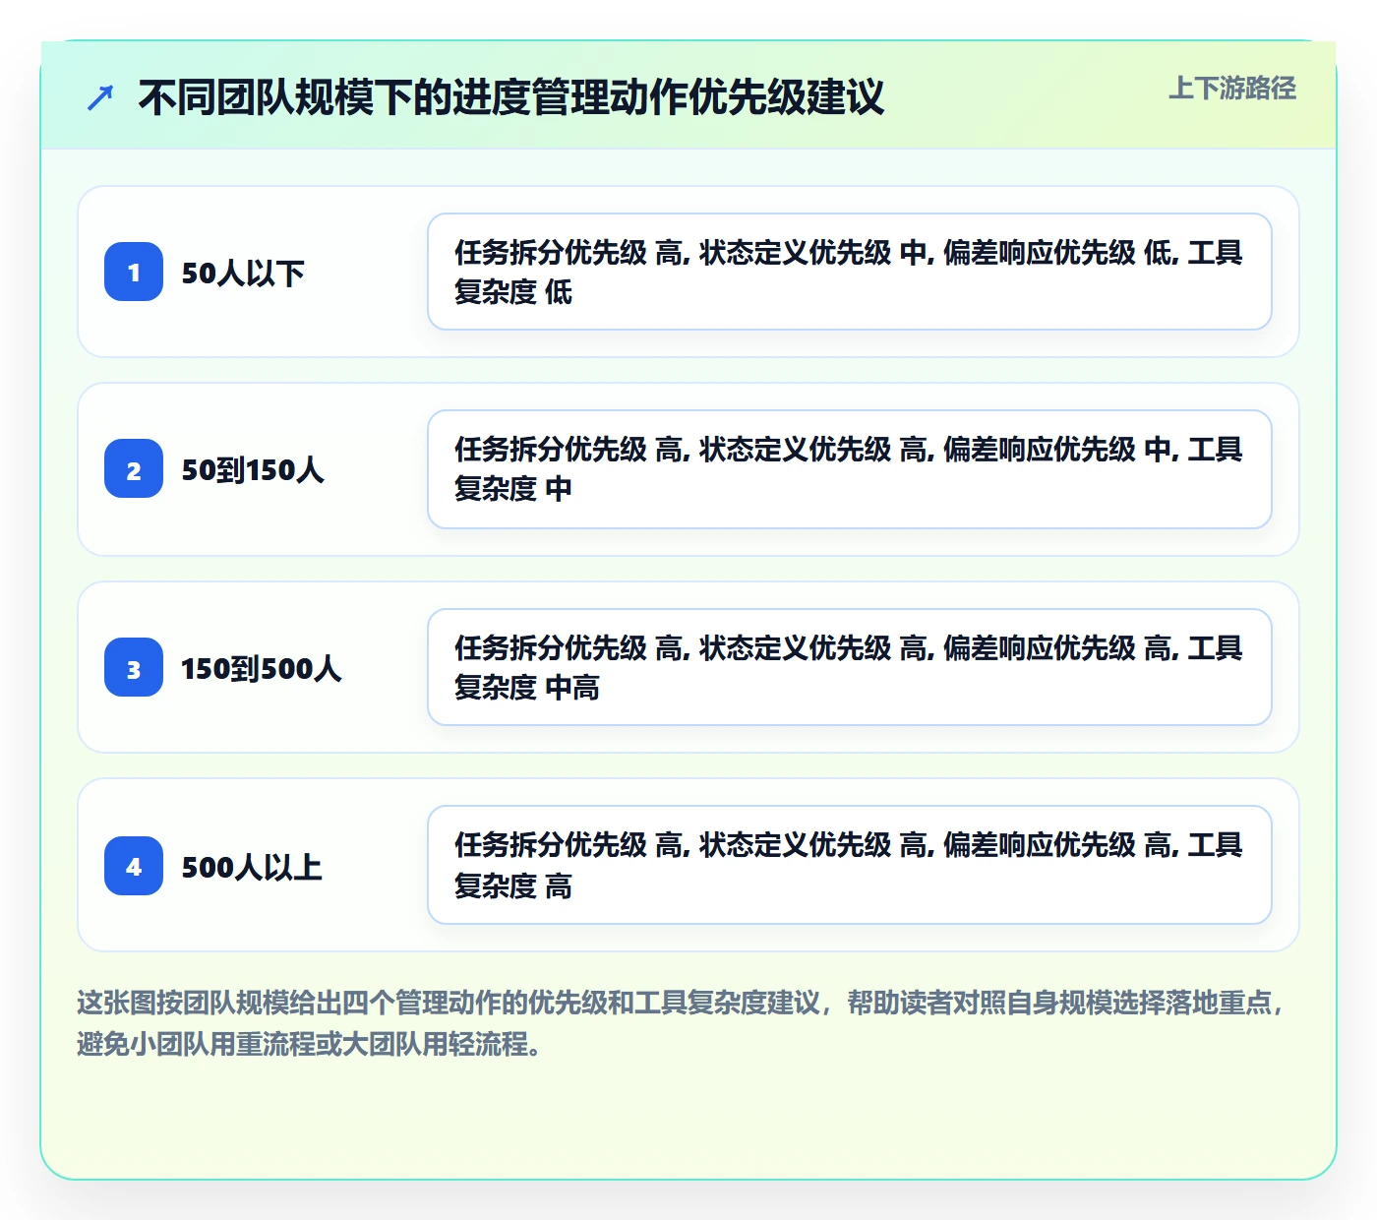This screenshot has height=1220, width=1377.
Task: Select the 50到150人 row label
Action: (253, 469)
